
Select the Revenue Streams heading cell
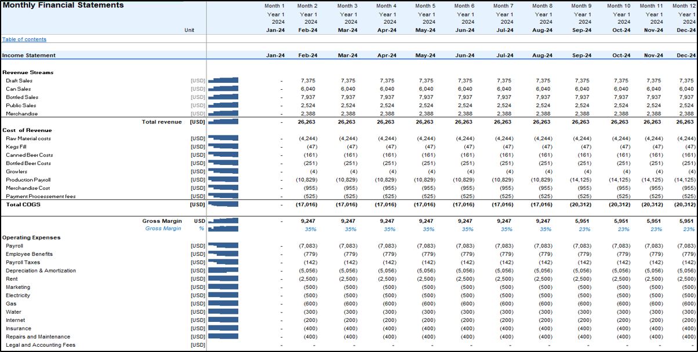point(28,72)
